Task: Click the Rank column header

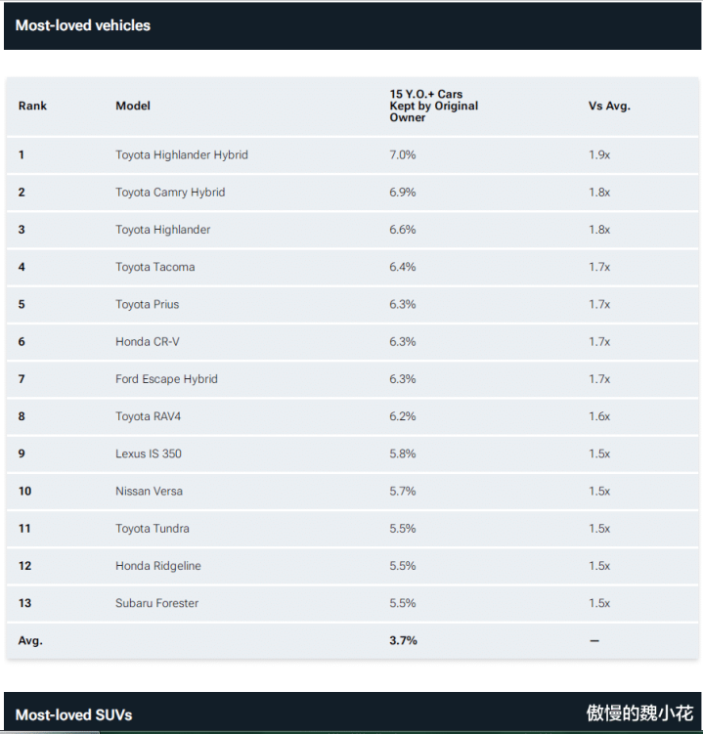Action: point(32,106)
